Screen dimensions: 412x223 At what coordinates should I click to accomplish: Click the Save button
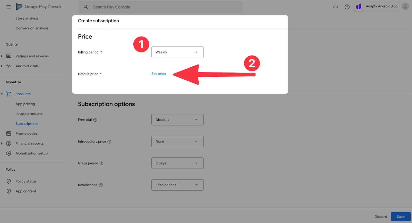(x=401, y=217)
